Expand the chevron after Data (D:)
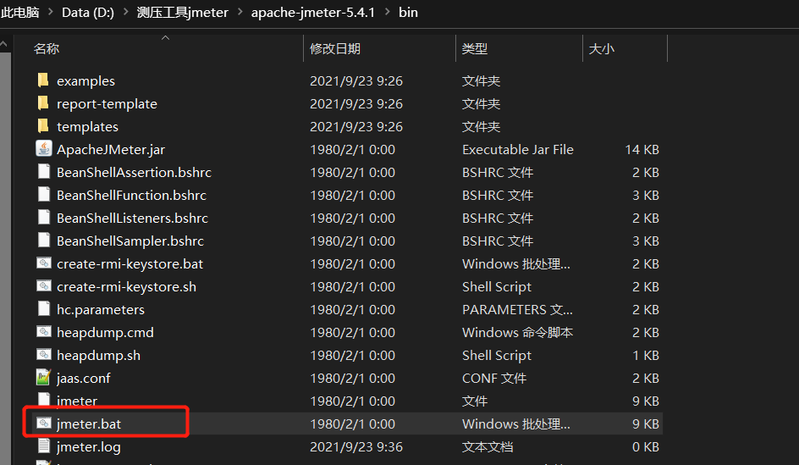Image resolution: width=799 pixels, height=465 pixels. pos(125,11)
